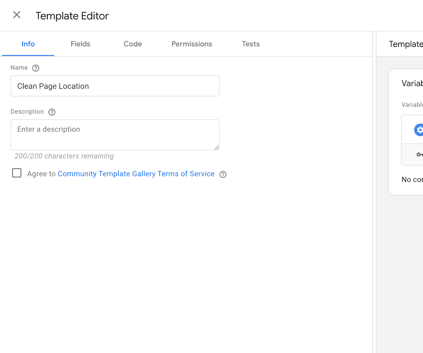The height and width of the screenshot is (353, 423).
Task: Close the Template Editor
Action: 17,15
